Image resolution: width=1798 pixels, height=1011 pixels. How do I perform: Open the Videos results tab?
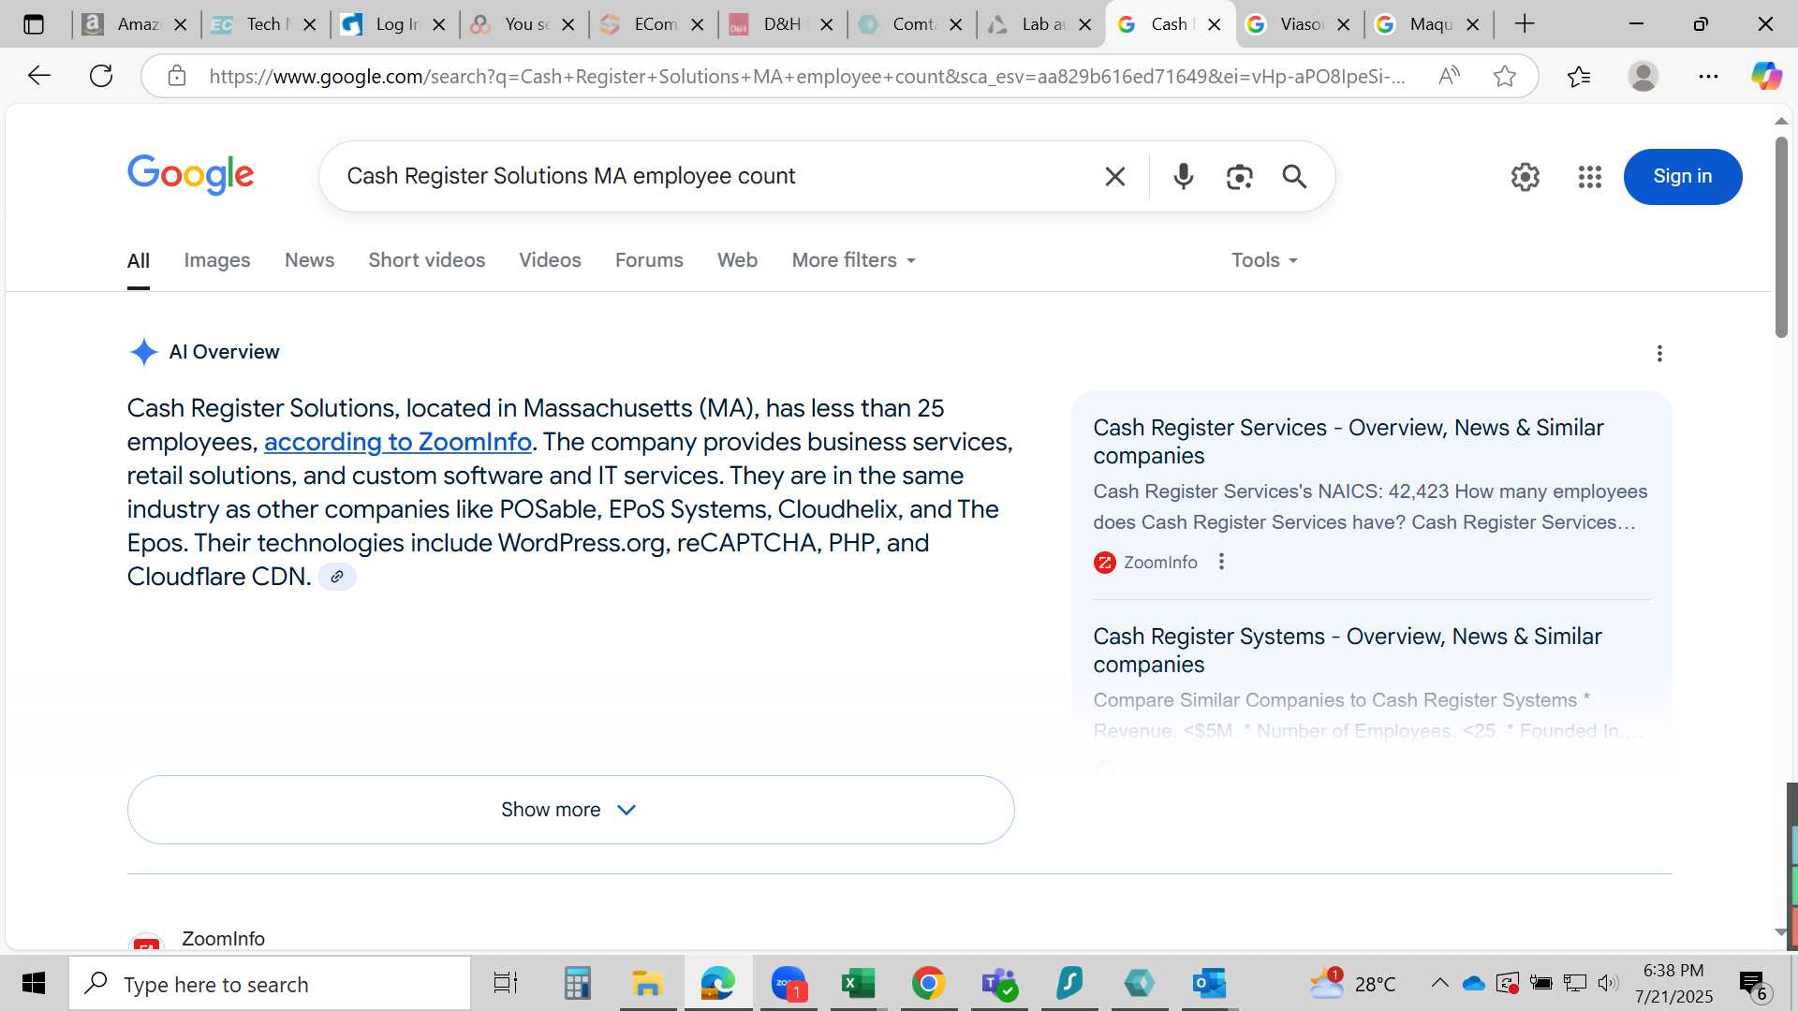coord(550,260)
